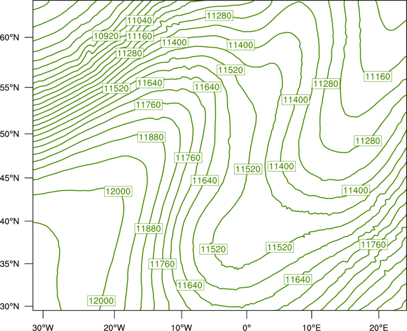
Task: Click the 11040 contour label
Action: (x=140, y=20)
